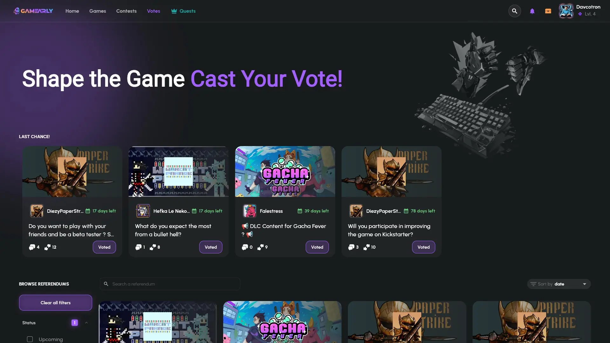
Task: Click Falestress avatar on Gacha card
Action: tap(250, 211)
